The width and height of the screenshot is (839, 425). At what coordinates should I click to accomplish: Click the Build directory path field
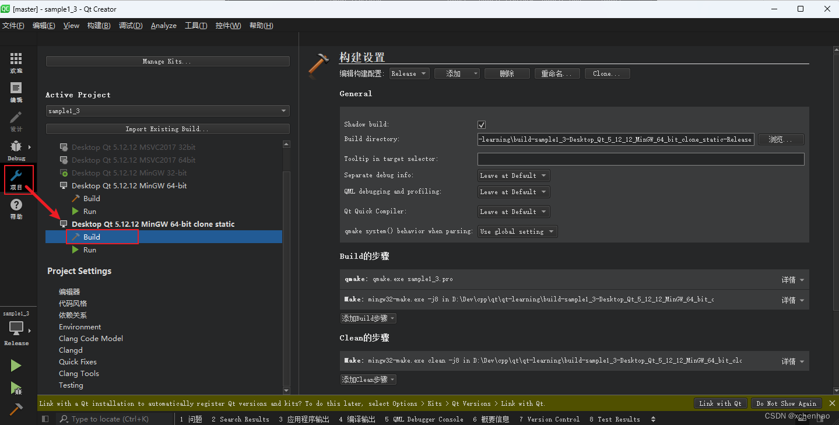point(616,139)
